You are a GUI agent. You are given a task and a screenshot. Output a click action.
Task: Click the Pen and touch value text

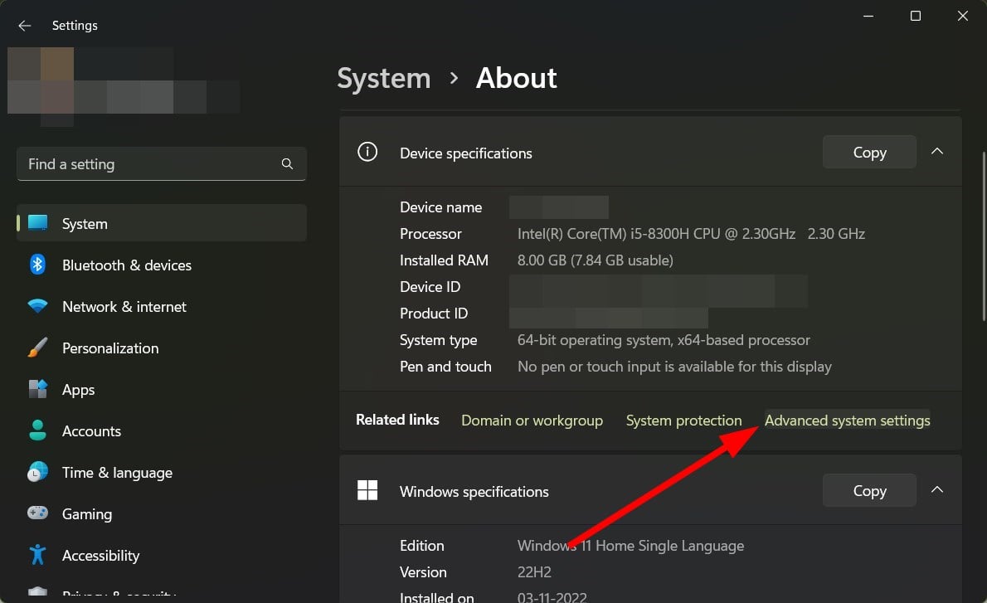[x=674, y=367]
